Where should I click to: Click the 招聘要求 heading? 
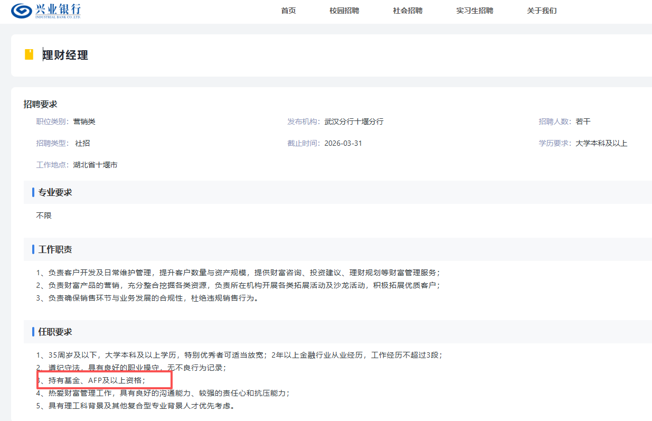[40, 104]
